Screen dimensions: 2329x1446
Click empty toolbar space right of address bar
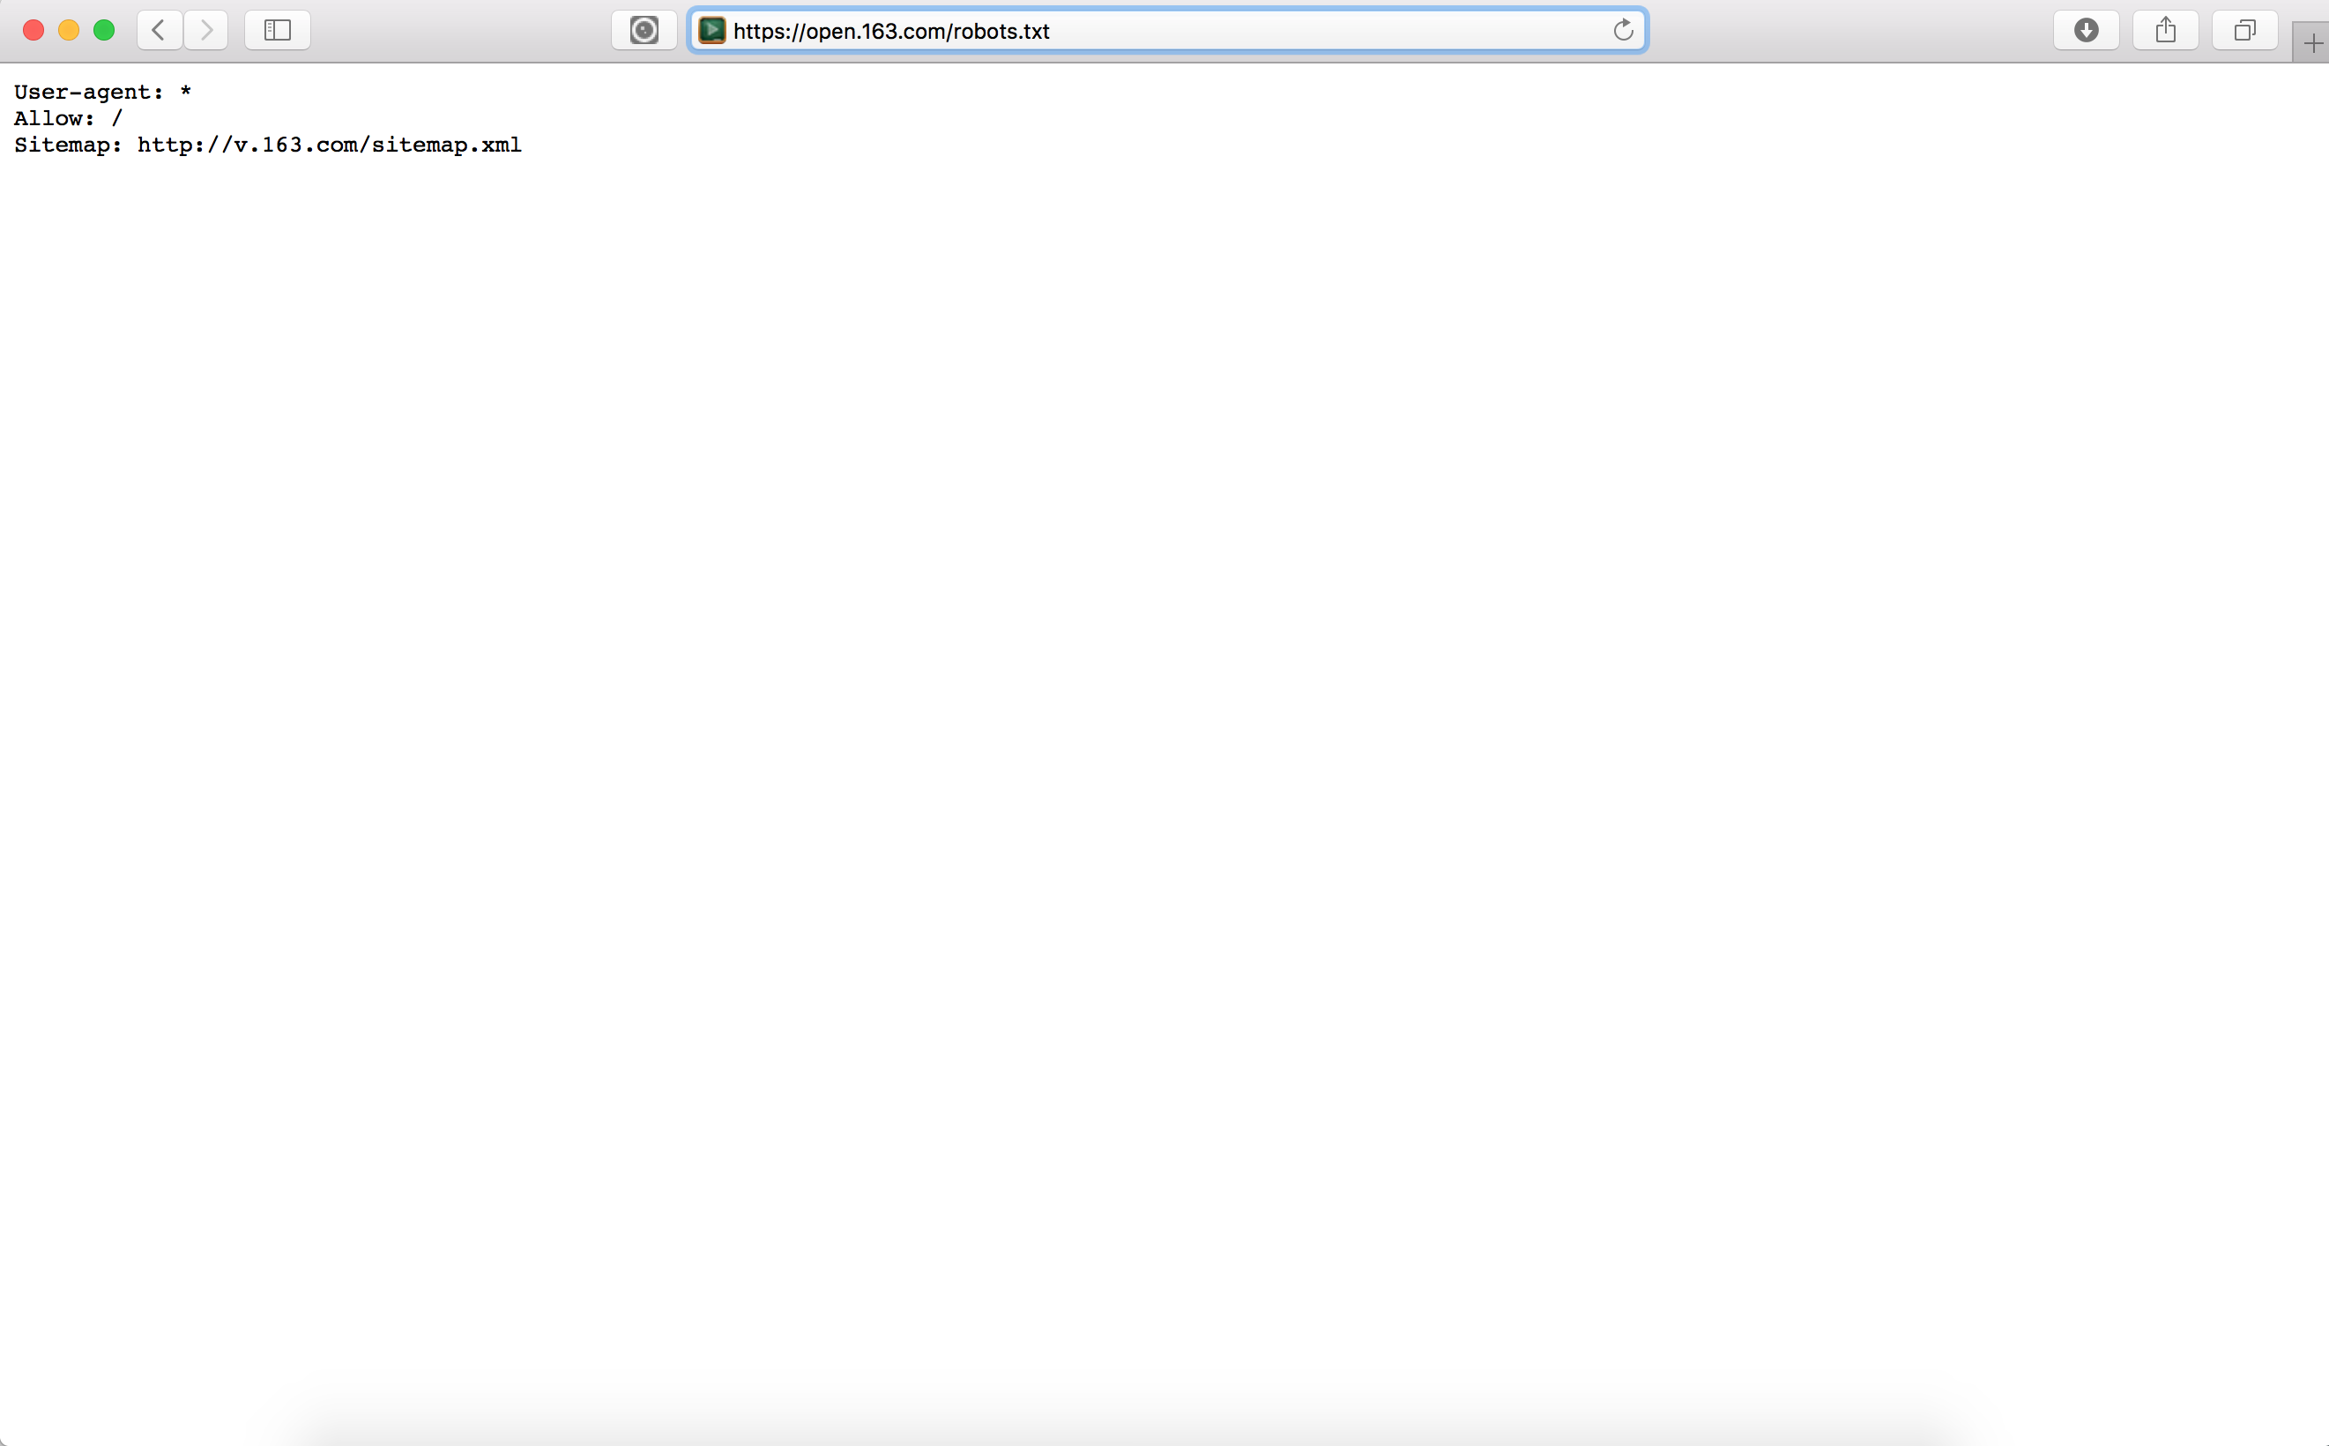tap(1845, 31)
